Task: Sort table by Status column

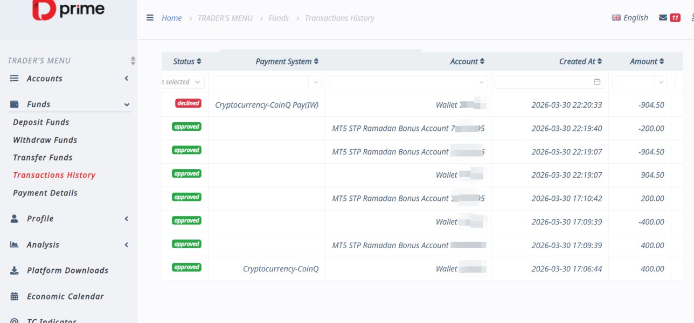Action: (x=187, y=61)
